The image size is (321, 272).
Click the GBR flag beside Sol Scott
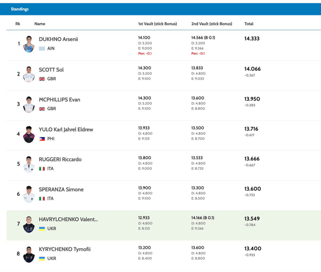(x=42, y=79)
